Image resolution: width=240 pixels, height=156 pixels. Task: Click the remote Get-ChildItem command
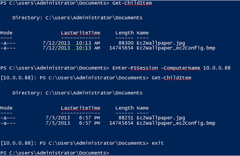point(171,78)
